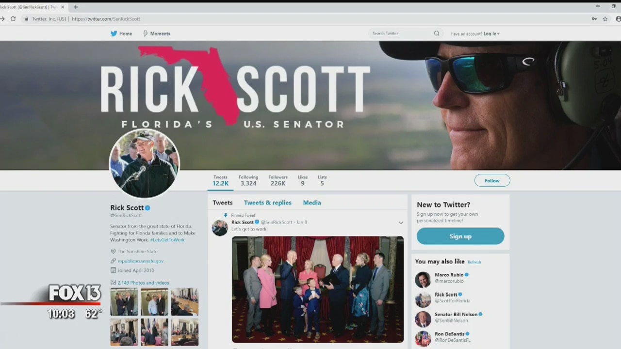Screen dimensions: 621x349
Task: Open the pinned tweet's swearing-in photo
Action: point(317,289)
